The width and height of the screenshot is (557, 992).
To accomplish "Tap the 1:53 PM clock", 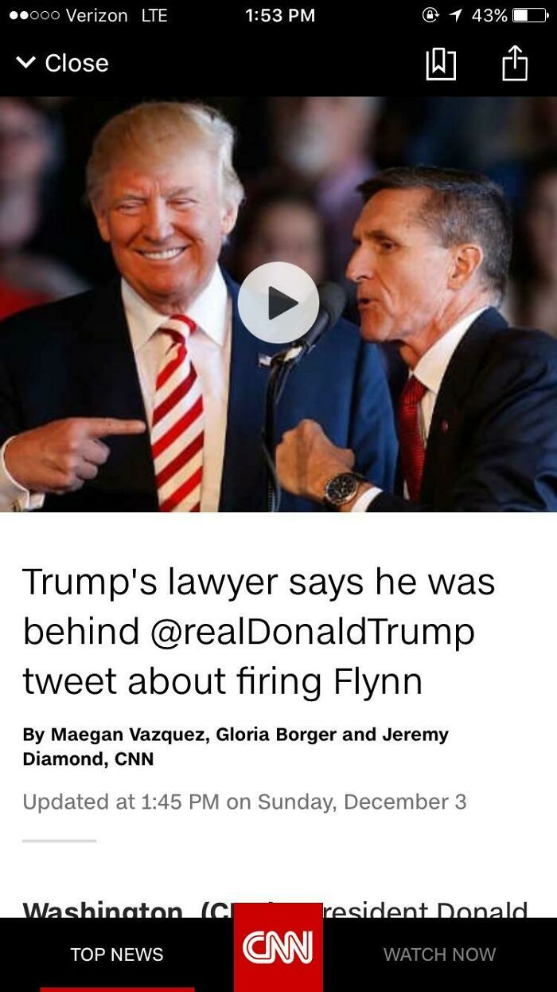I will pyautogui.click(x=279, y=15).
